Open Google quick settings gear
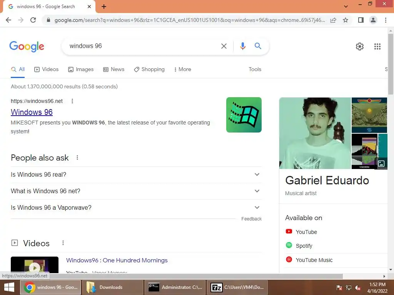The image size is (394, 295). click(360, 46)
